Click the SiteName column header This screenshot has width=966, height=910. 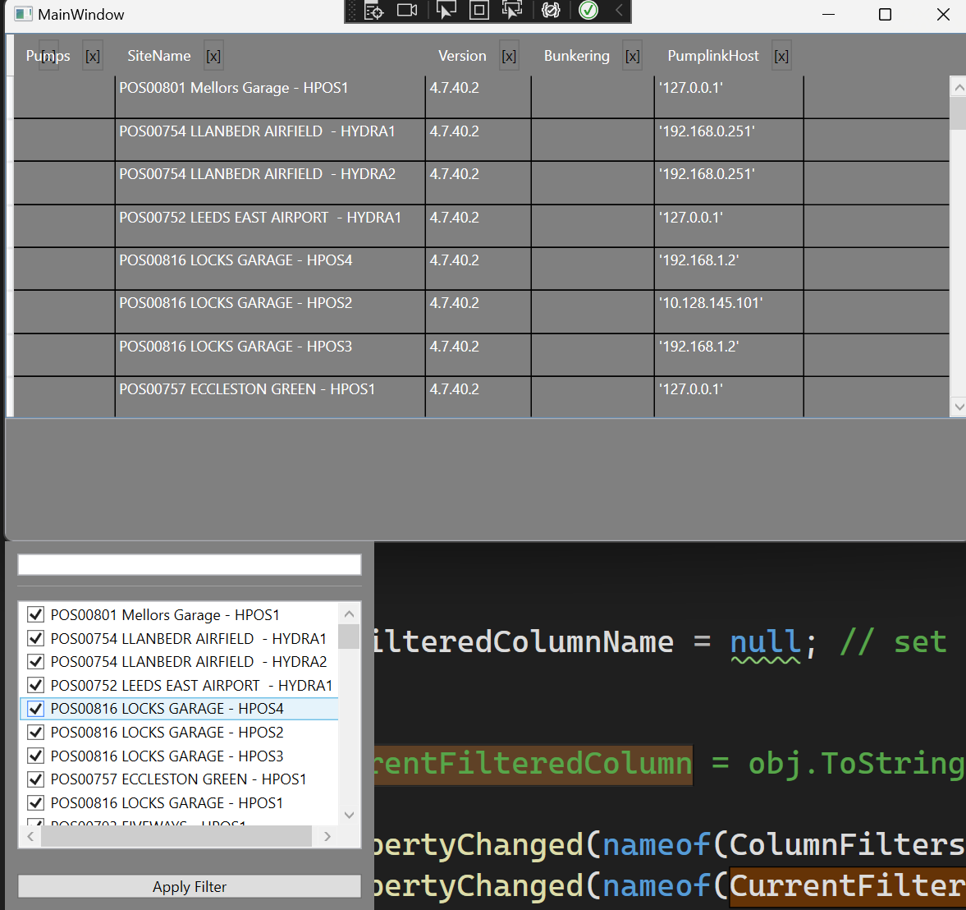coord(159,56)
